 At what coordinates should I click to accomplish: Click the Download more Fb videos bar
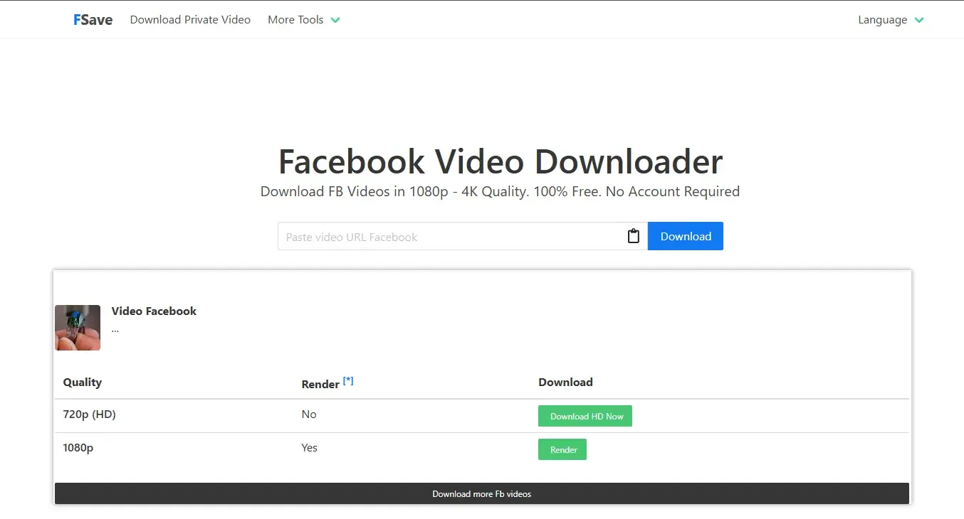[481, 493]
